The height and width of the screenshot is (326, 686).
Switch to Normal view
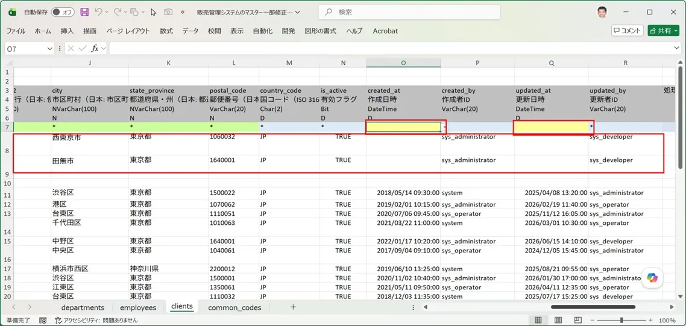(x=538, y=320)
